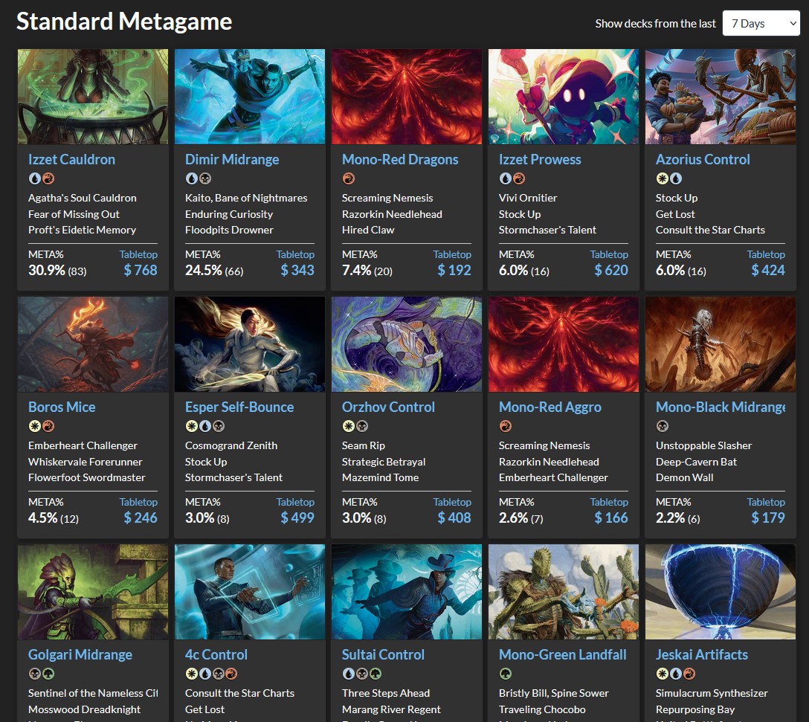Open the Orzhov Control deck link

(388, 407)
